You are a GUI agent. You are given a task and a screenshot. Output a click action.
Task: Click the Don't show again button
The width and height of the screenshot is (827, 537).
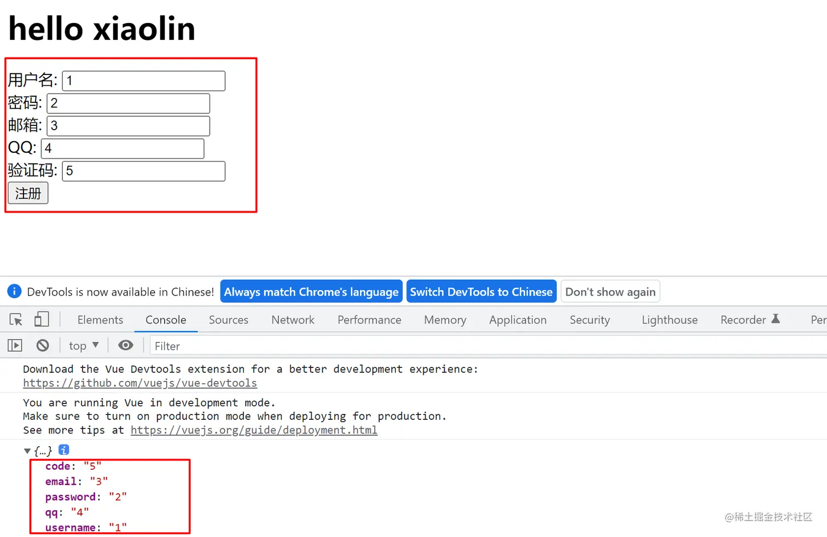coord(610,291)
